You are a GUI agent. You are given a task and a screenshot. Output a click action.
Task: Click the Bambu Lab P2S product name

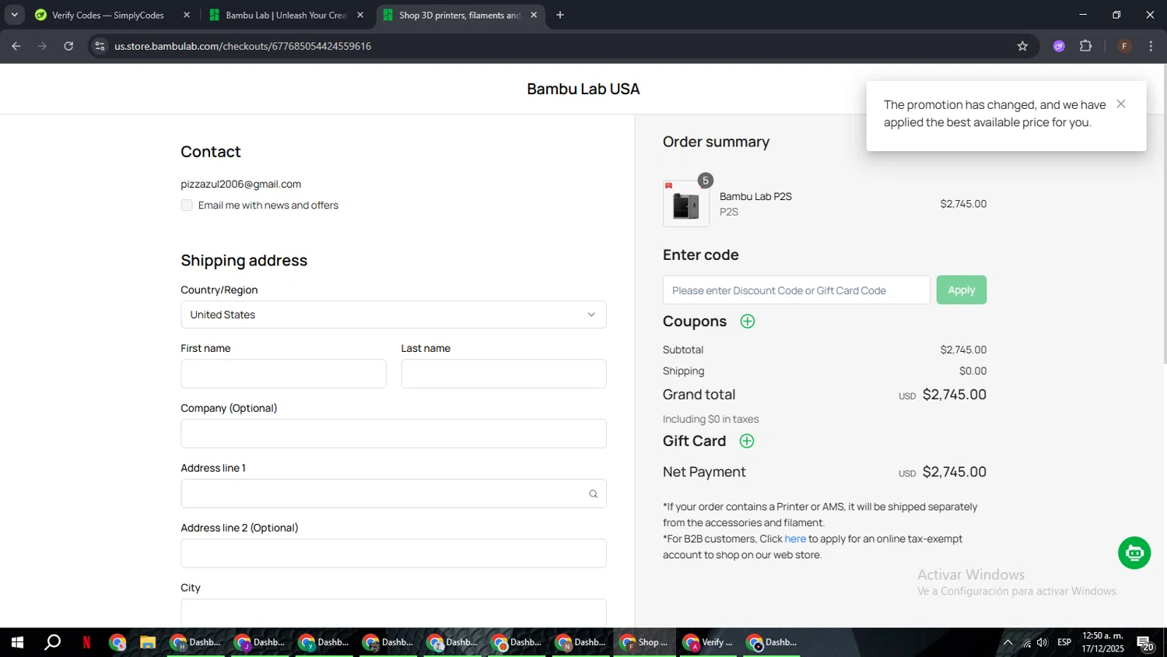(x=755, y=196)
